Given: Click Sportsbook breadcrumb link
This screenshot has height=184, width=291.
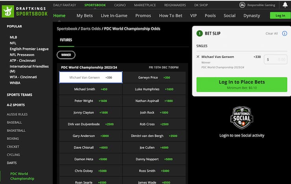Looking at the screenshot, I should coord(67,29).
